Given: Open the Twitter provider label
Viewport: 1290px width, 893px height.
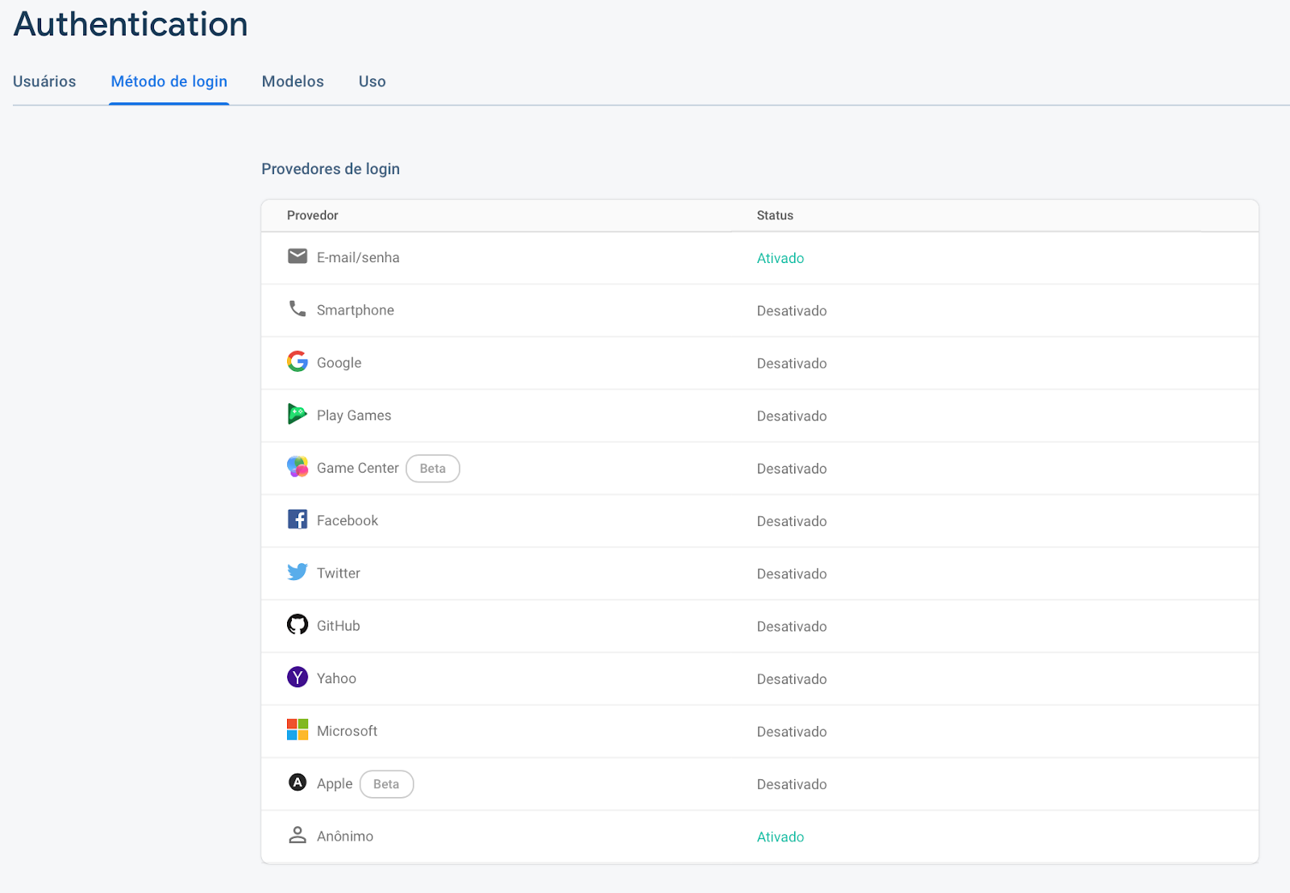Looking at the screenshot, I should click(x=339, y=574).
